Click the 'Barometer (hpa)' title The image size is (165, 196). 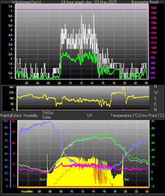pyautogui.click(x=145, y=2)
